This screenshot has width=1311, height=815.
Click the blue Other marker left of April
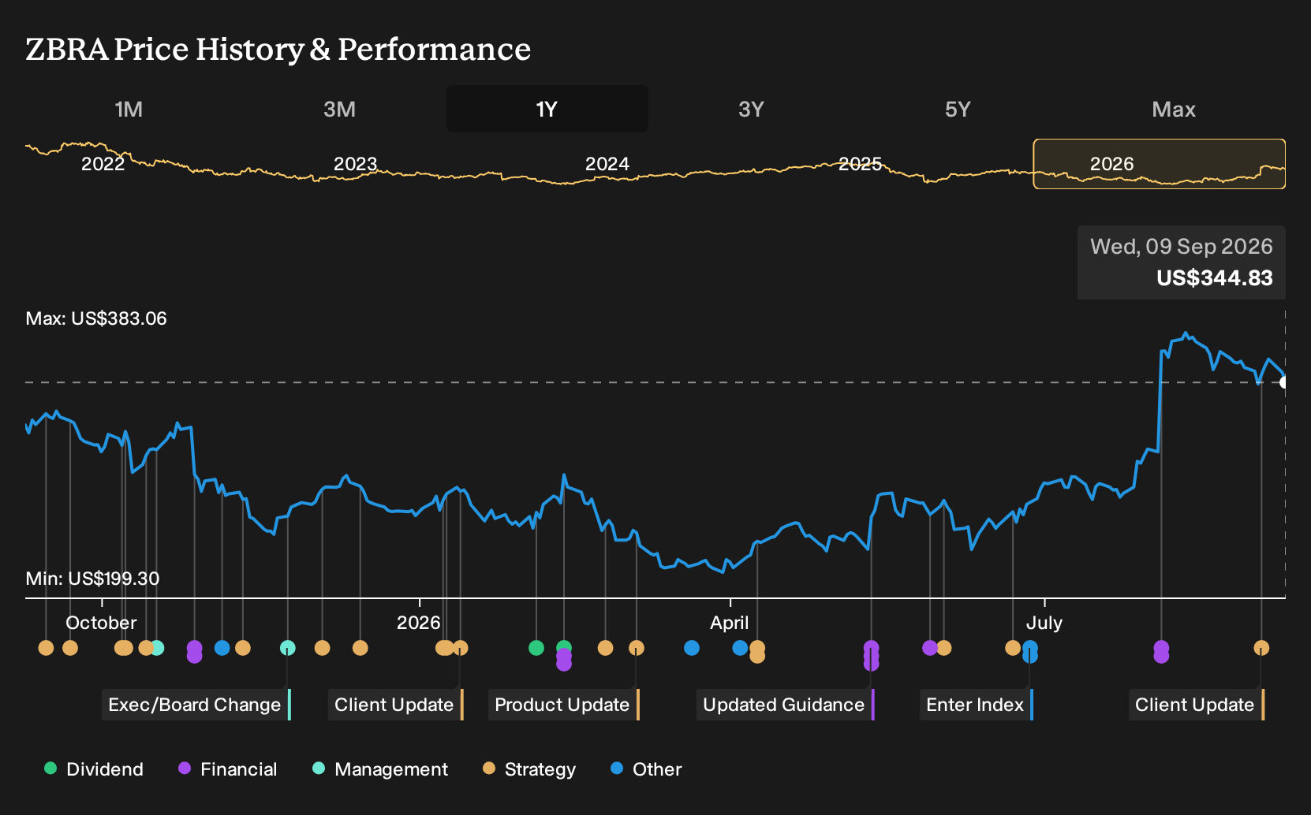point(692,648)
